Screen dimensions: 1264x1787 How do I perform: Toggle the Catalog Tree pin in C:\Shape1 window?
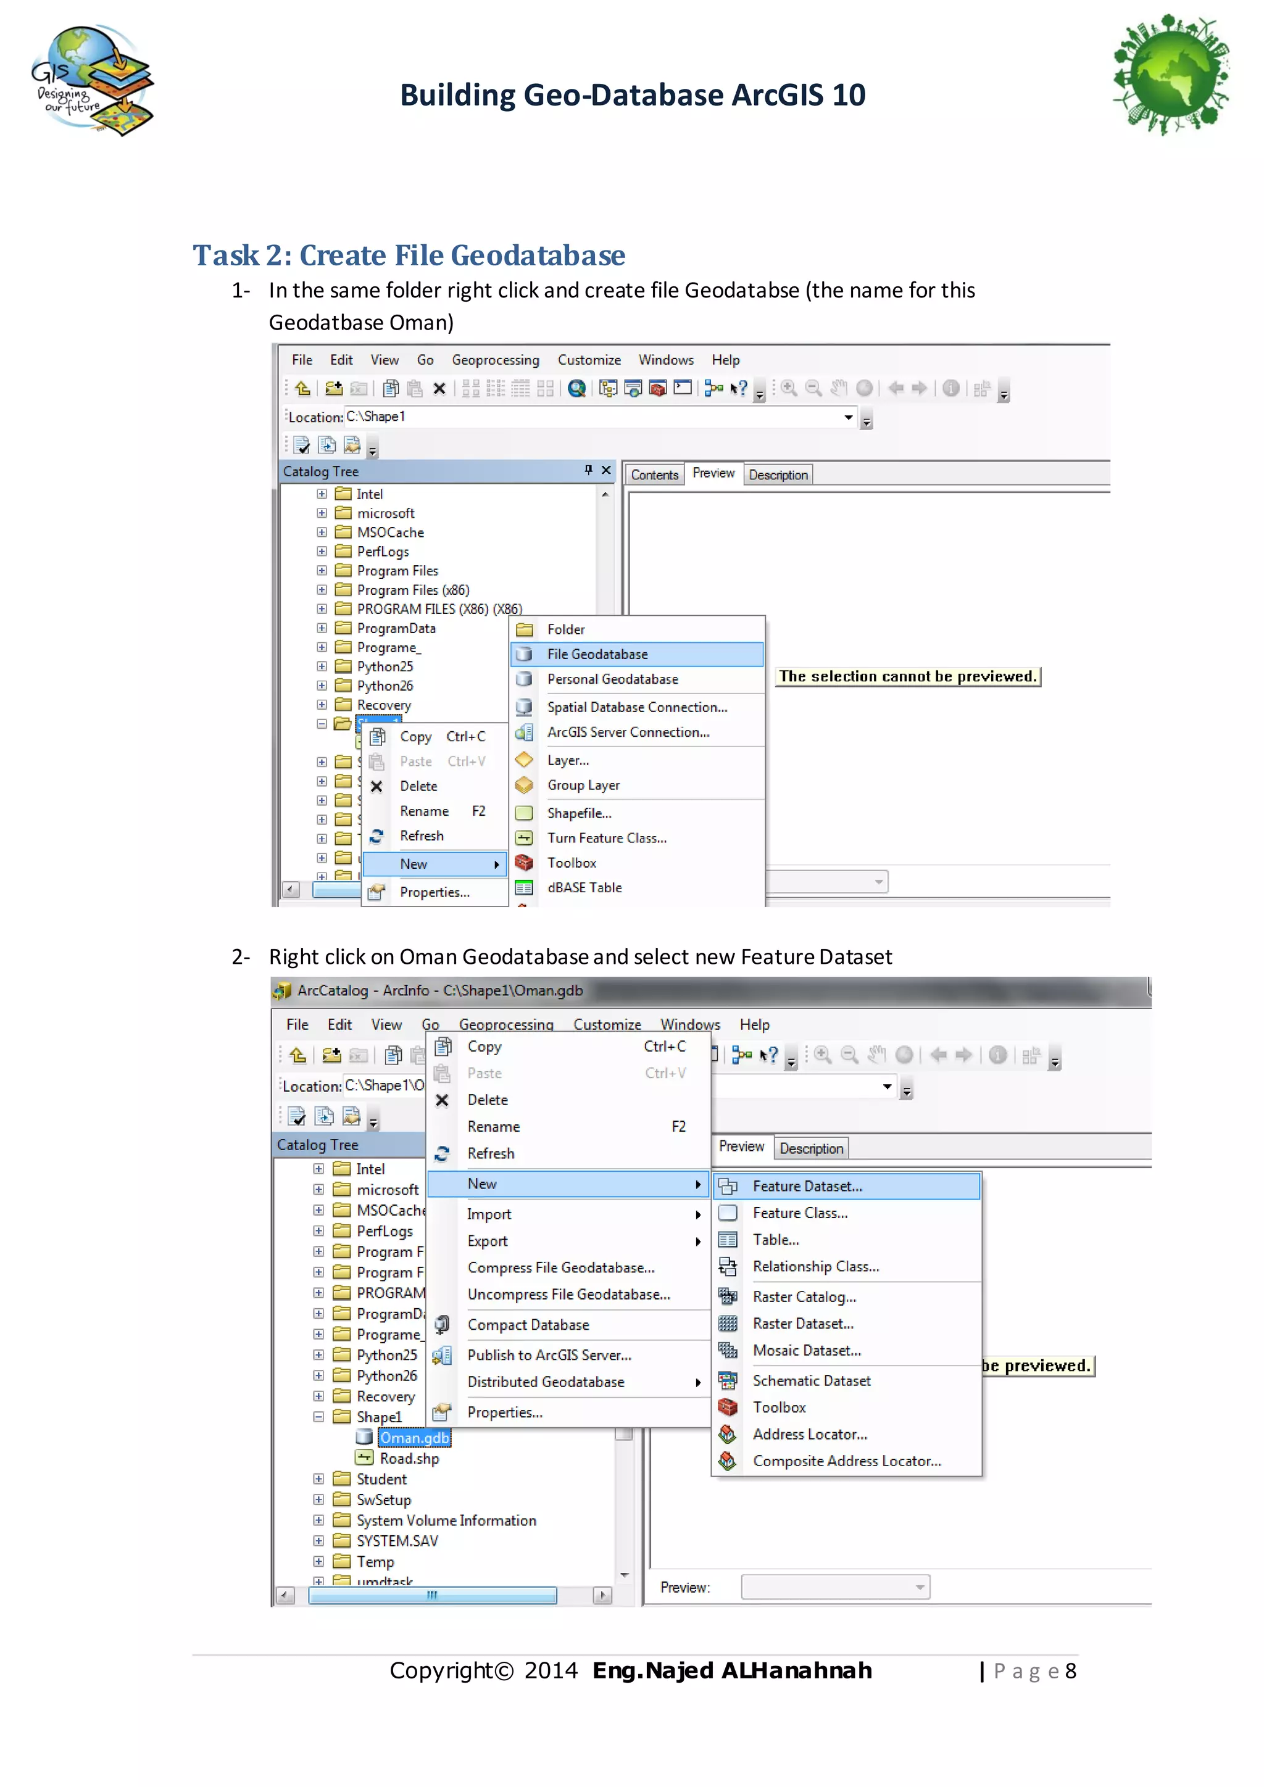(x=588, y=470)
